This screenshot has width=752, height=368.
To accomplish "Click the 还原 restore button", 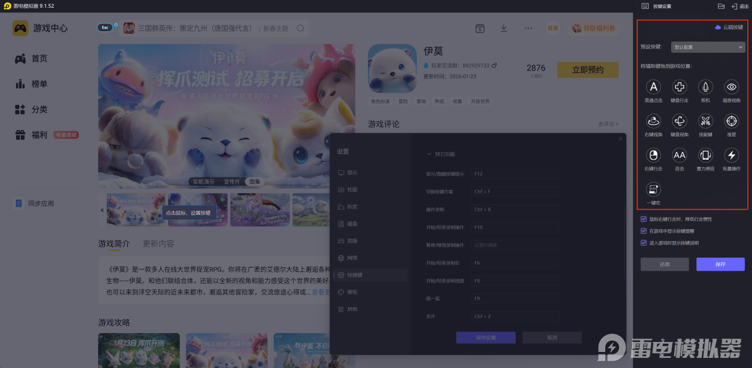I will pos(665,264).
